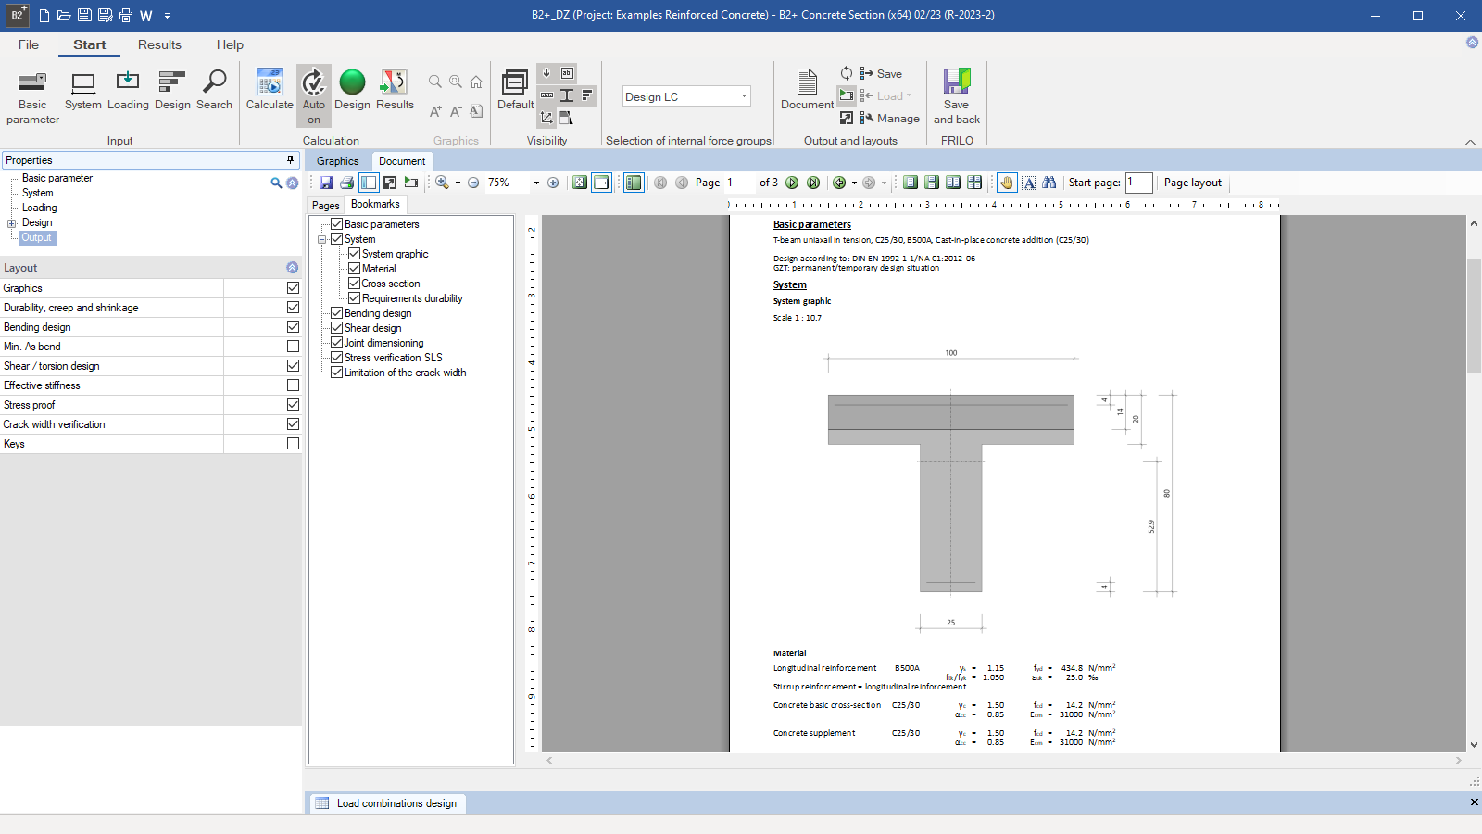Click the open folder icon in title bar
1482x834 pixels.
click(x=64, y=16)
